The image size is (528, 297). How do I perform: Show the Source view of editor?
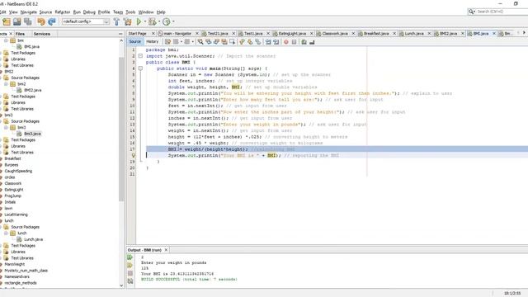(134, 42)
